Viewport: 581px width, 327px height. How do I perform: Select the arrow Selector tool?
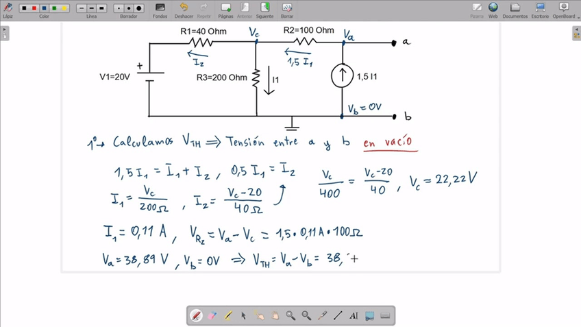tap(243, 315)
